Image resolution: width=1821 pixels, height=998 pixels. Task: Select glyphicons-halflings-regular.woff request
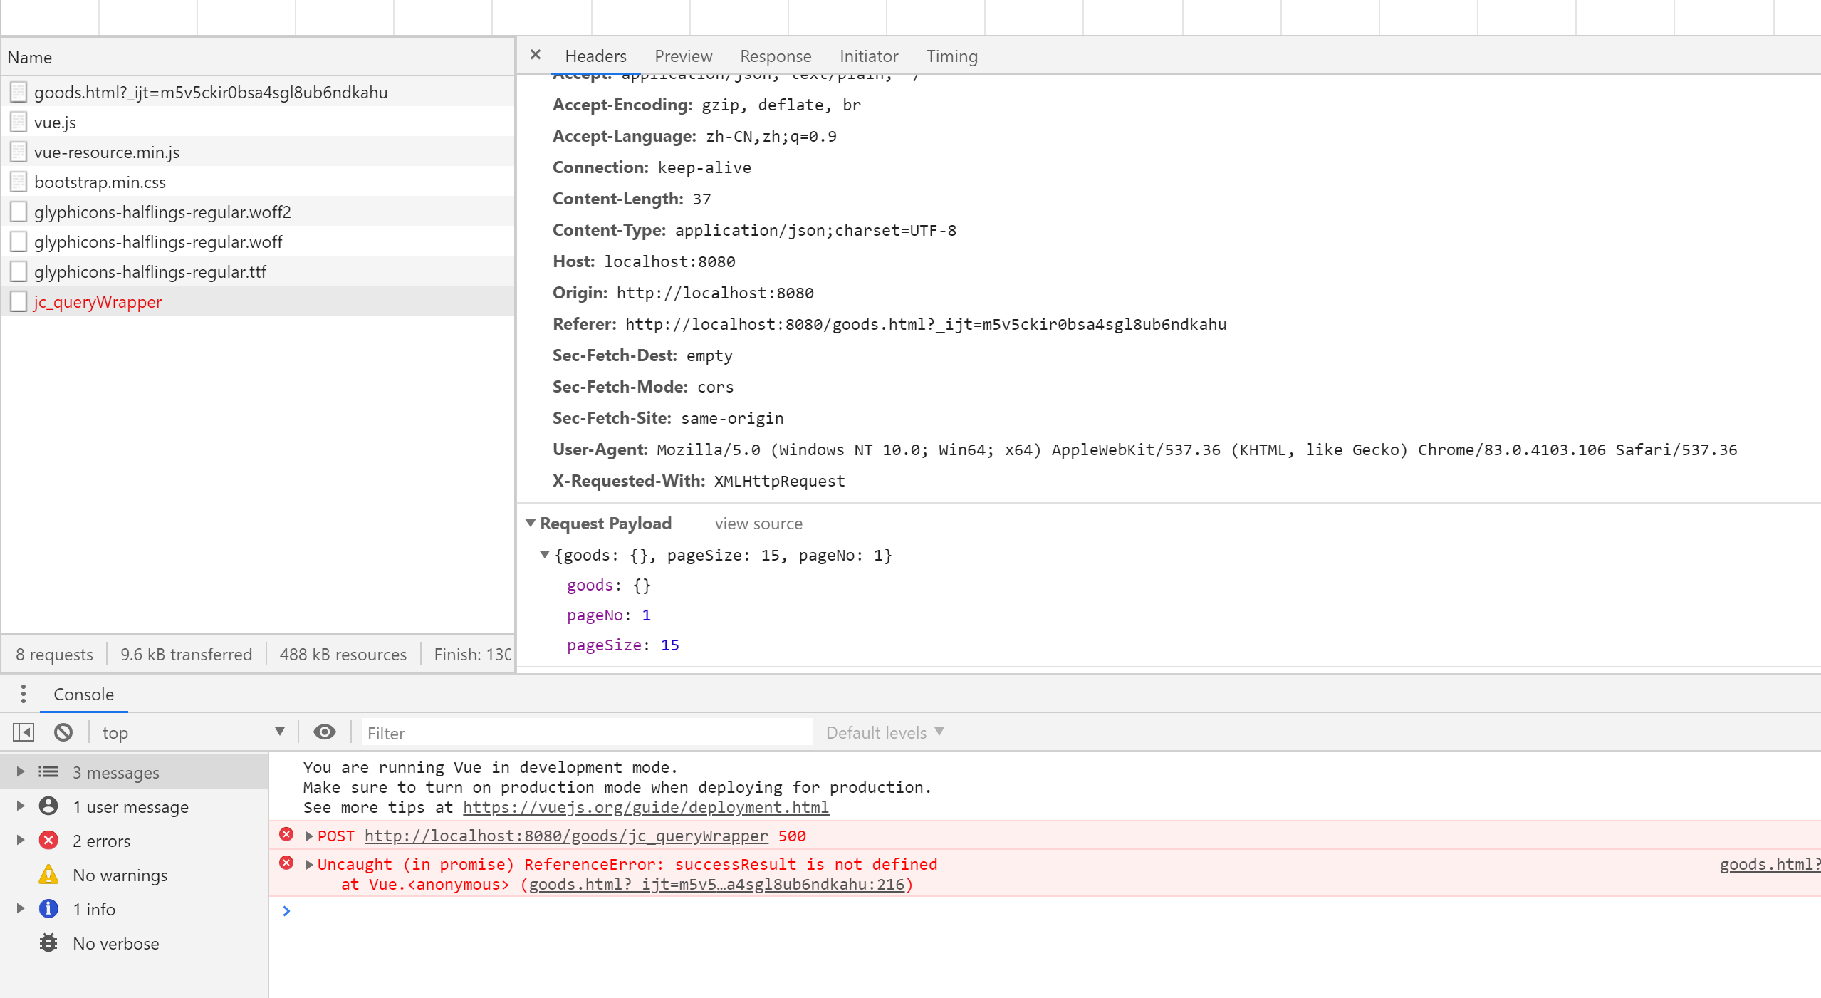tap(258, 241)
